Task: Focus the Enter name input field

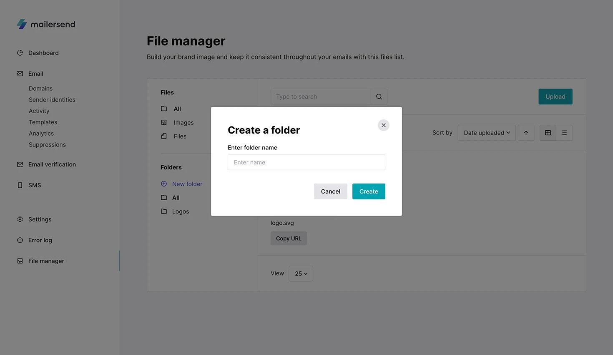Action: [306, 162]
